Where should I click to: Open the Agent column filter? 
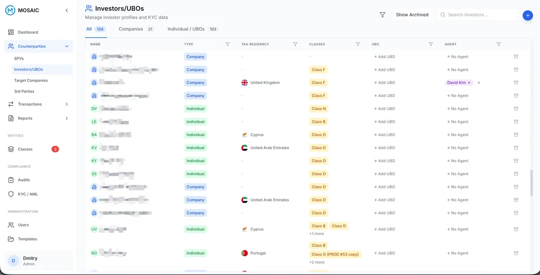[499, 44]
